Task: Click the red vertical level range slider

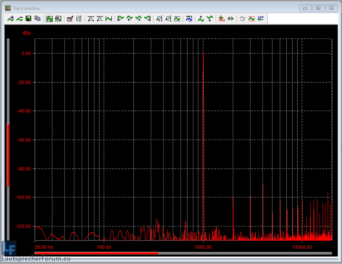Action: (8, 155)
